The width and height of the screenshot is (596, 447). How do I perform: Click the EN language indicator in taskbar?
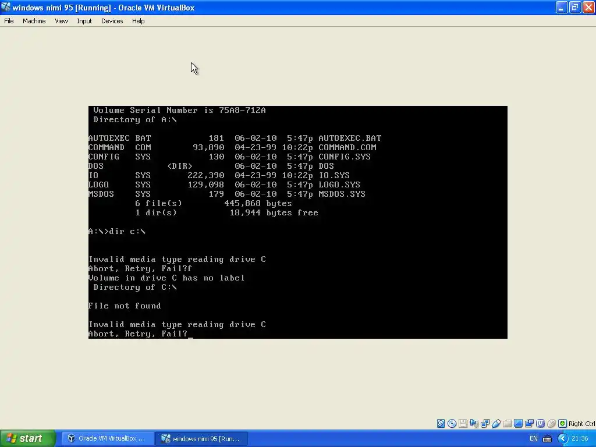(x=534, y=439)
